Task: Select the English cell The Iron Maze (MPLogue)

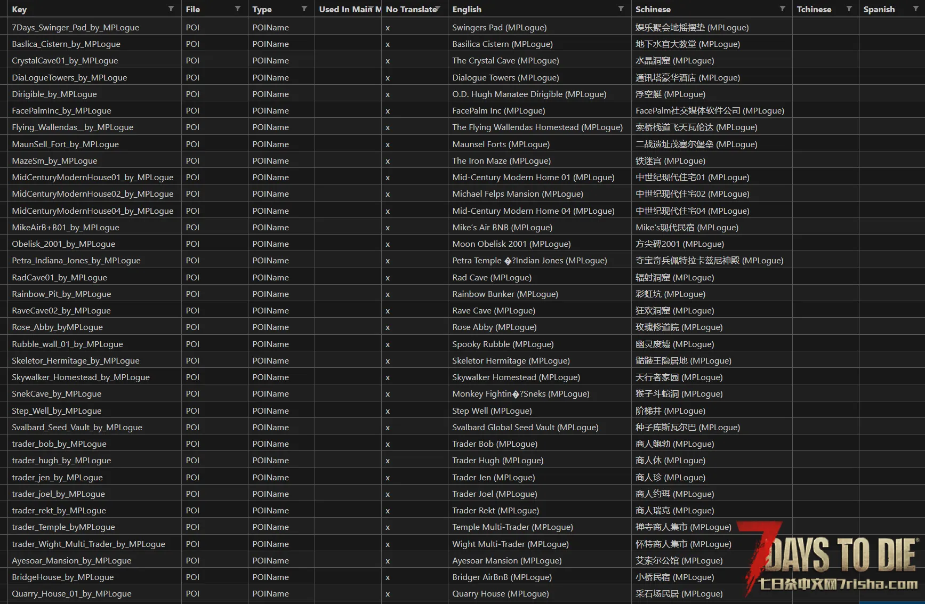Action: click(x=540, y=160)
